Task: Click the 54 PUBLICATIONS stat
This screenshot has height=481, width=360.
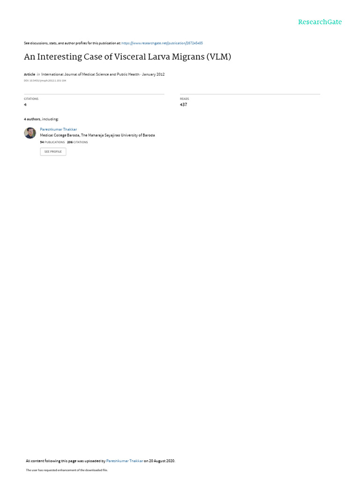Action: pos(52,142)
